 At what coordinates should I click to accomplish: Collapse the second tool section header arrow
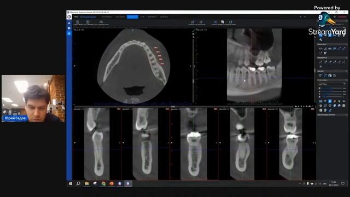[346, 57]
